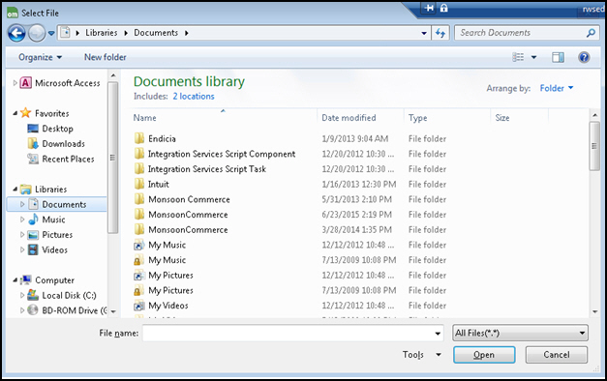Collapse the Favorites group
The height and width of the screenshot is (381, 607).
[15, 113]
